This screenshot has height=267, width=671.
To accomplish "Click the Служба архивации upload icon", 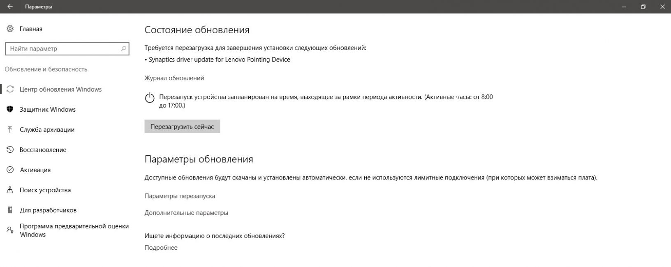I will pos(10,129).
